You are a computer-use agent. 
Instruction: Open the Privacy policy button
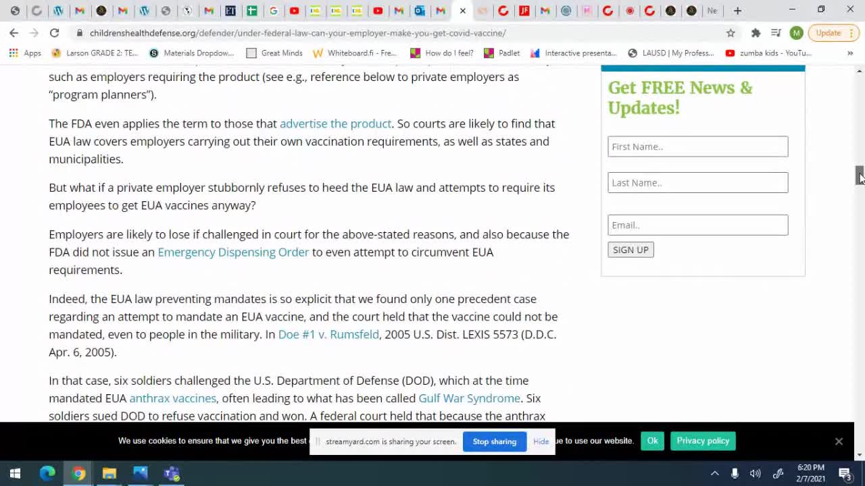click(703, 441)
